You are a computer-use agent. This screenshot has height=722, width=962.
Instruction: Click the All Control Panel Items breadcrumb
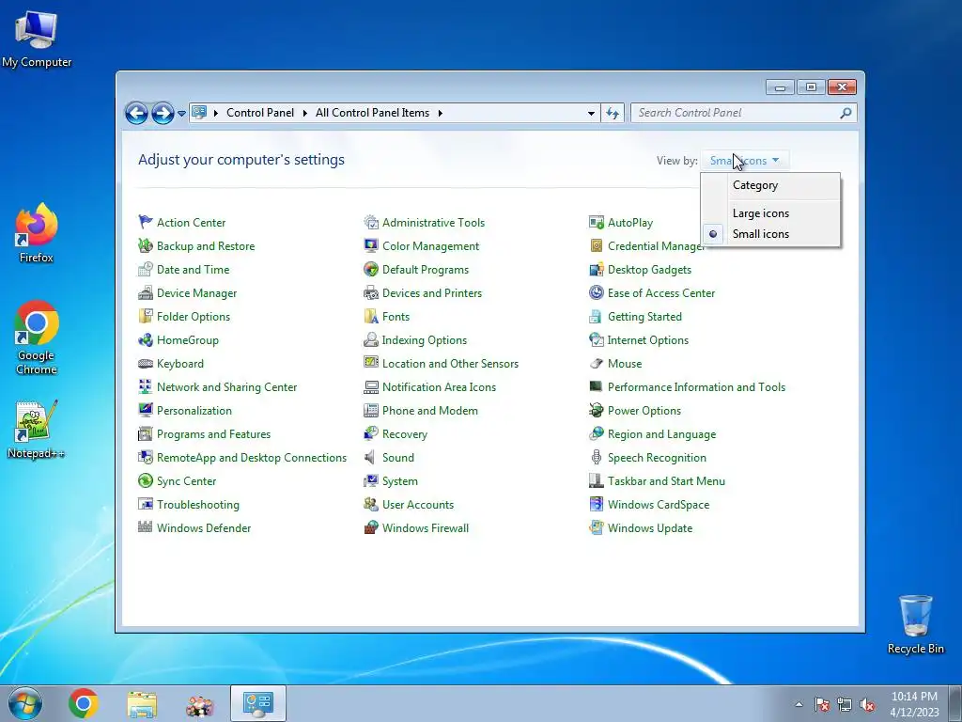click(x=372, y=113)
